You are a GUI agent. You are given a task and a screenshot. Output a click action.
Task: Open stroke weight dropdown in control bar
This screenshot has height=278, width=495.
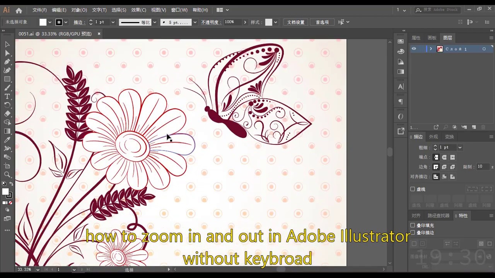coord(113,22)
